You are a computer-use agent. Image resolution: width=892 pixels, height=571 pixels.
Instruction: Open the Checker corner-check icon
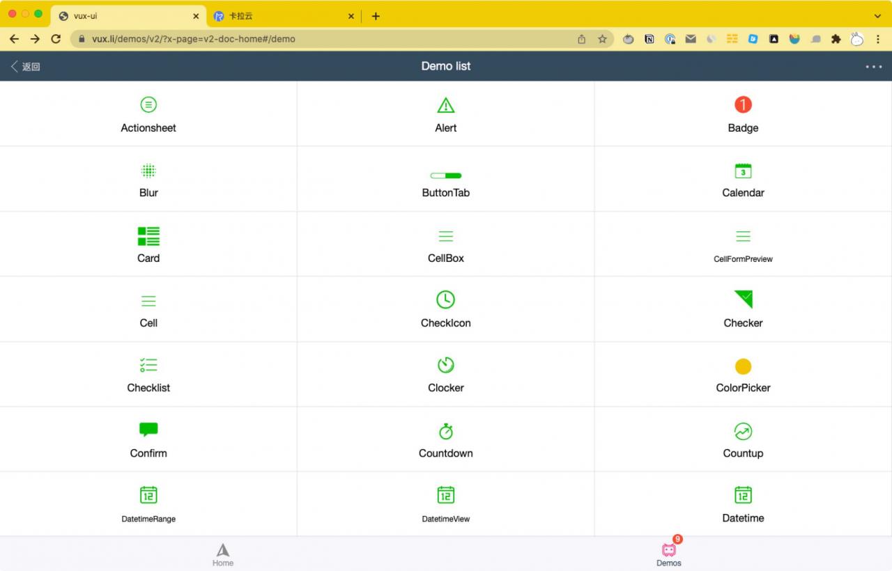744,299
